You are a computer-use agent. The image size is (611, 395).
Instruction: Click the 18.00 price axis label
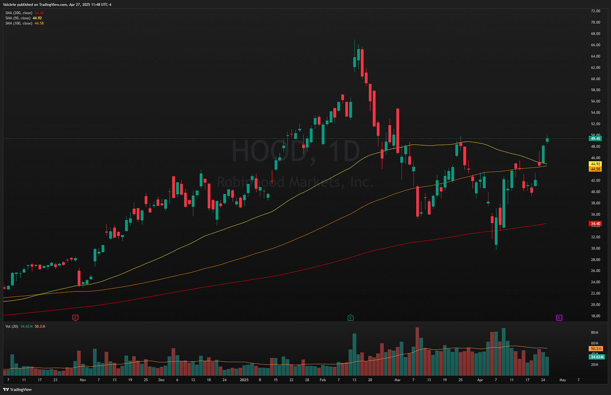pos(595,316)
